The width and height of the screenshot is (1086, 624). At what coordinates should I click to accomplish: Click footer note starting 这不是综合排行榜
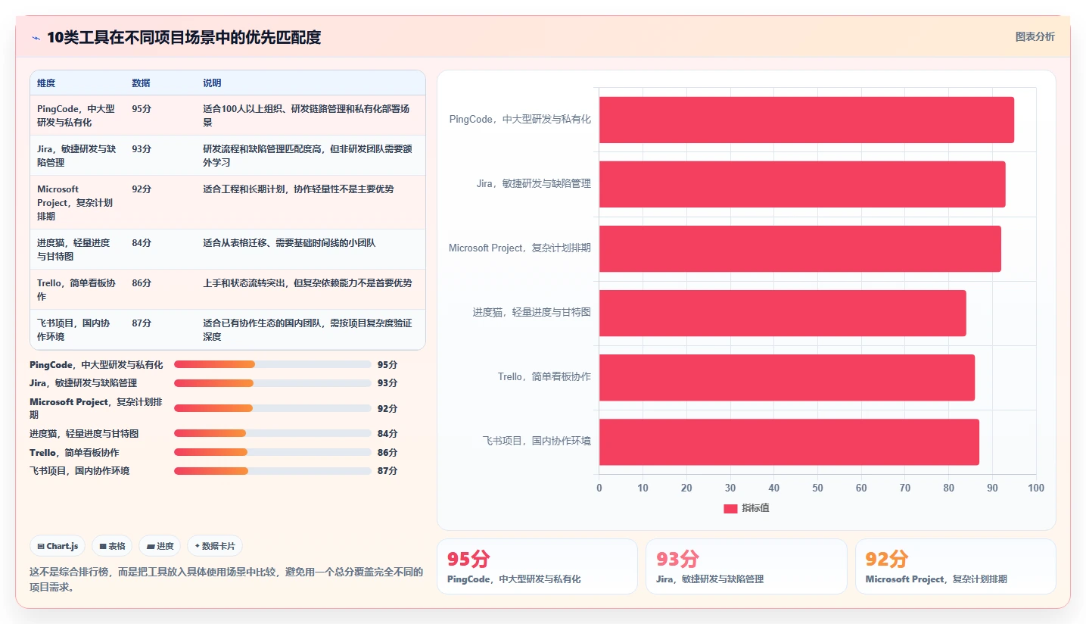coord(226,579)
